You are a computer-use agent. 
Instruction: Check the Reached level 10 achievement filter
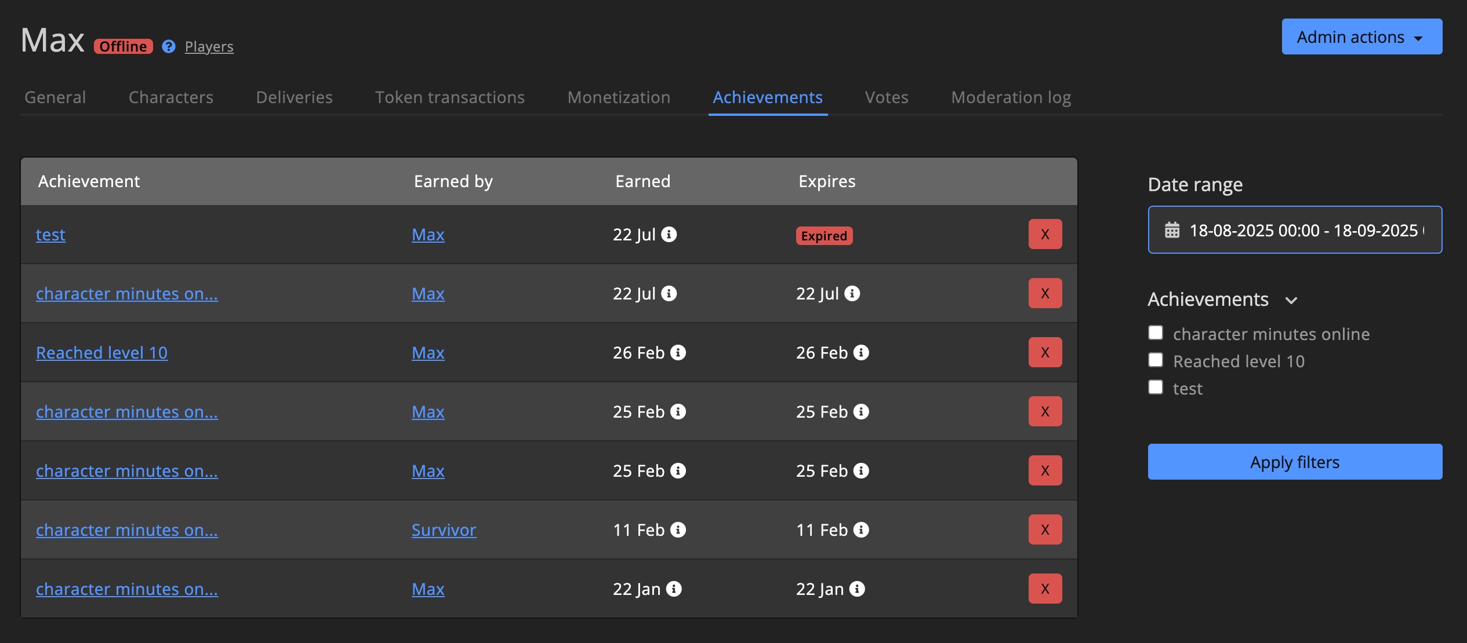pos(1156,360)
